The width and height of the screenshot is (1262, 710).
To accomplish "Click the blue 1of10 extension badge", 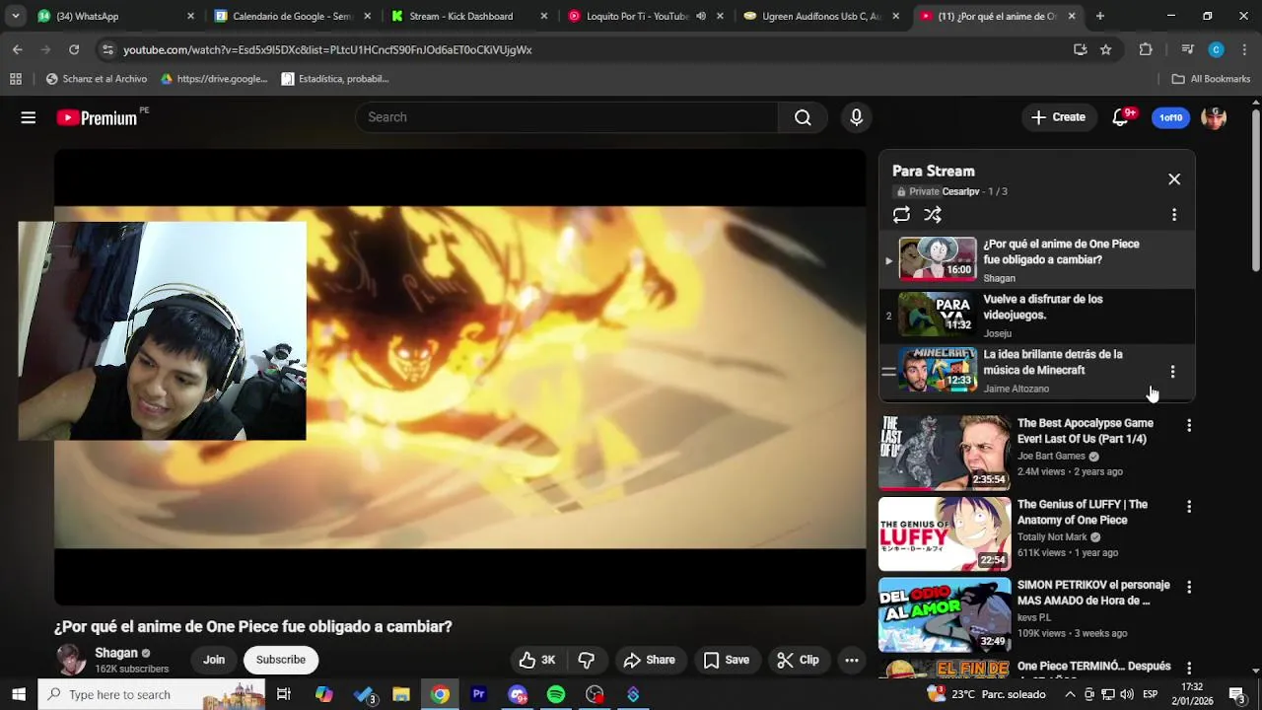I will point(1170,117).
